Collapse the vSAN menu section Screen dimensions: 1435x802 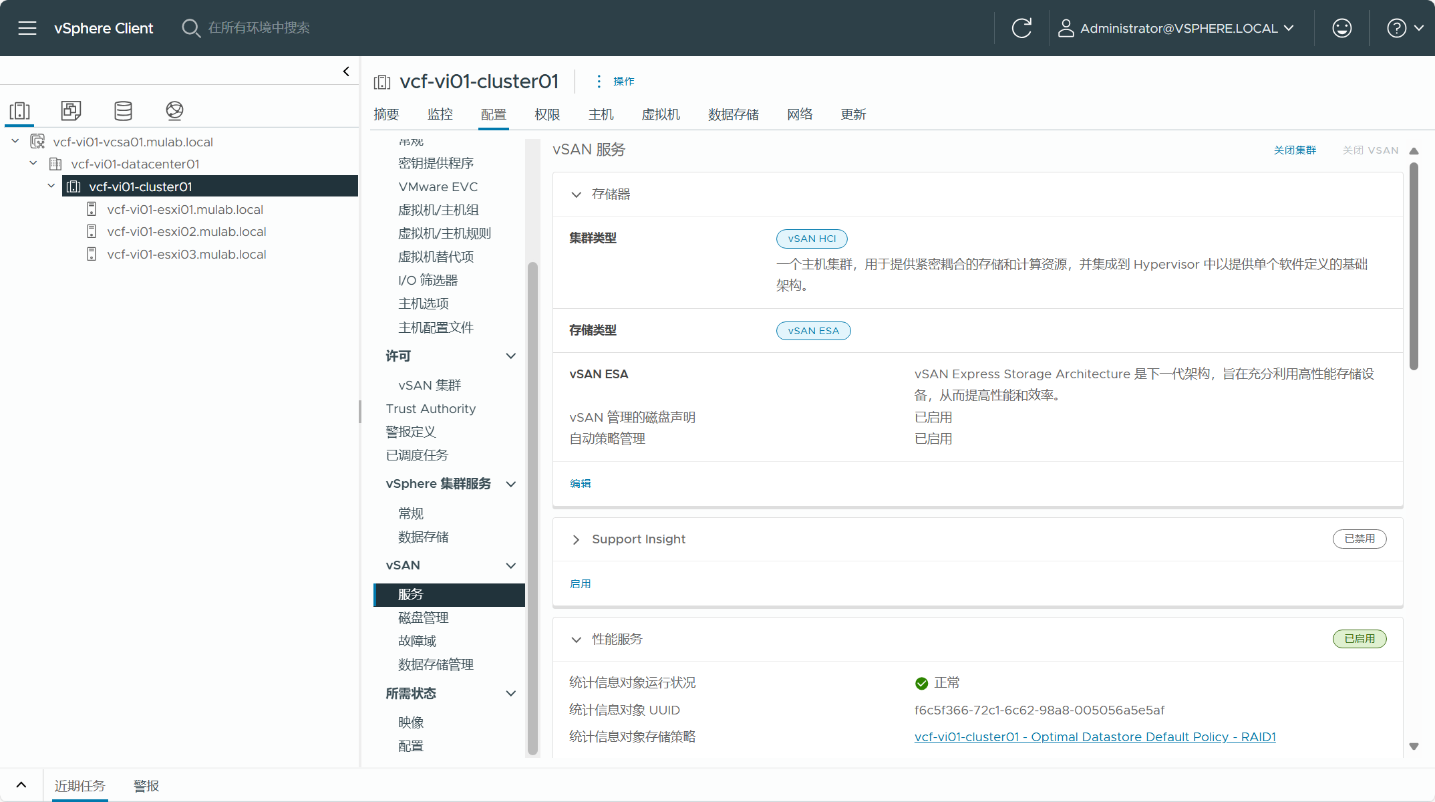pyautogui.click(x=511, y=566)
